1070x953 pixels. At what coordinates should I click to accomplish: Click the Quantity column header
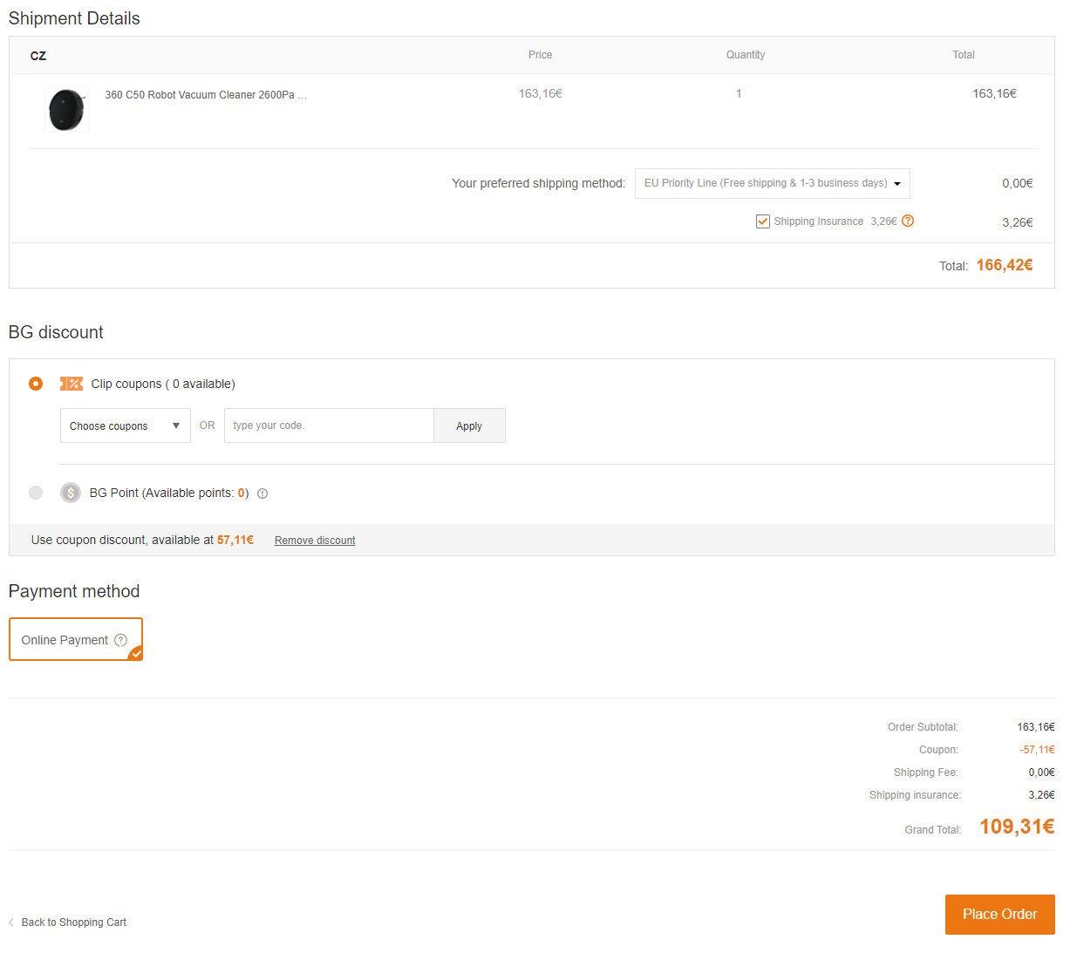coord(746,55)
